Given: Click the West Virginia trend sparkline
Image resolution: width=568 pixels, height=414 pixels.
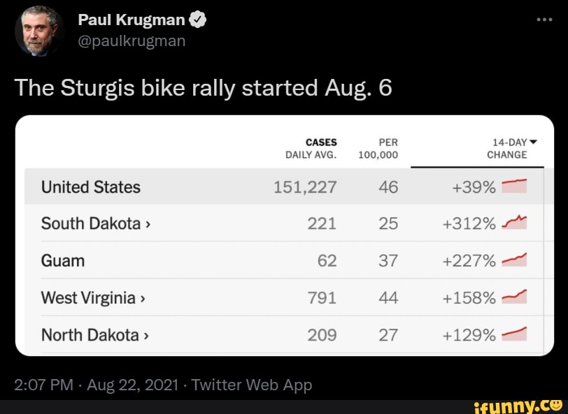Looking at the screenshot, I should pos(514,298).
